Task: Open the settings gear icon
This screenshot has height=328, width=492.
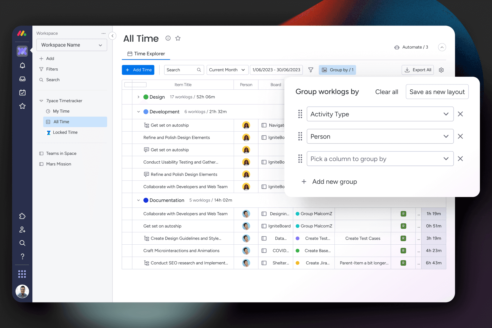Action: 441,70
